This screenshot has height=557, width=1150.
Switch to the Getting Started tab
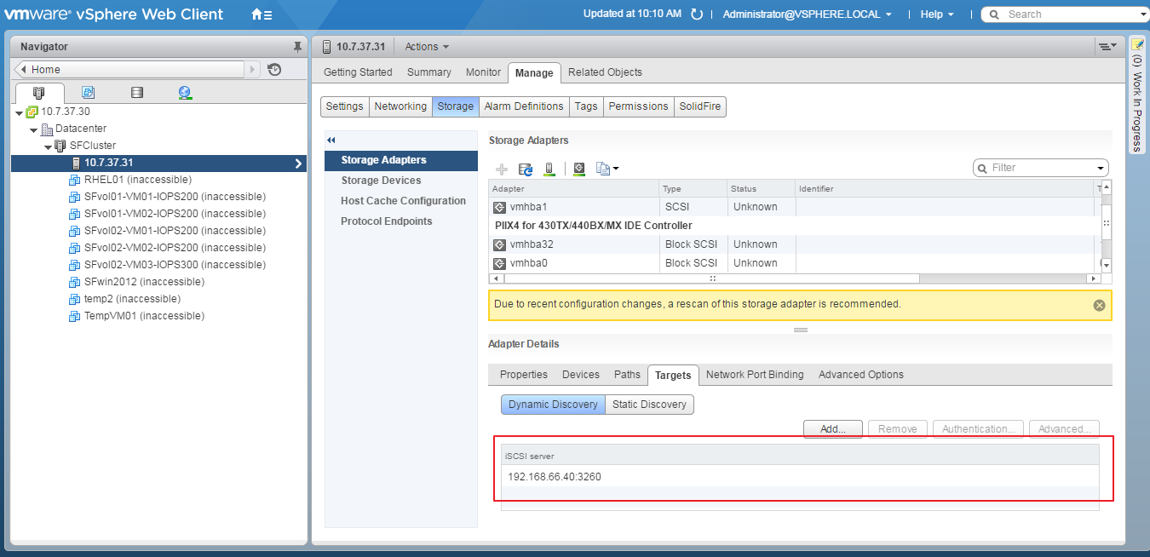coord(358,72)
